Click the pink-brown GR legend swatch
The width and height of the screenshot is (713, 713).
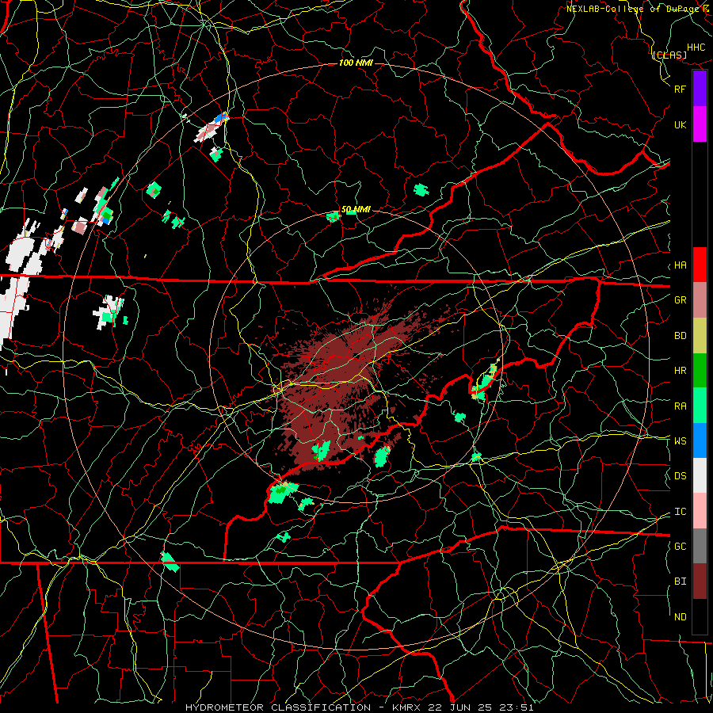700,299
